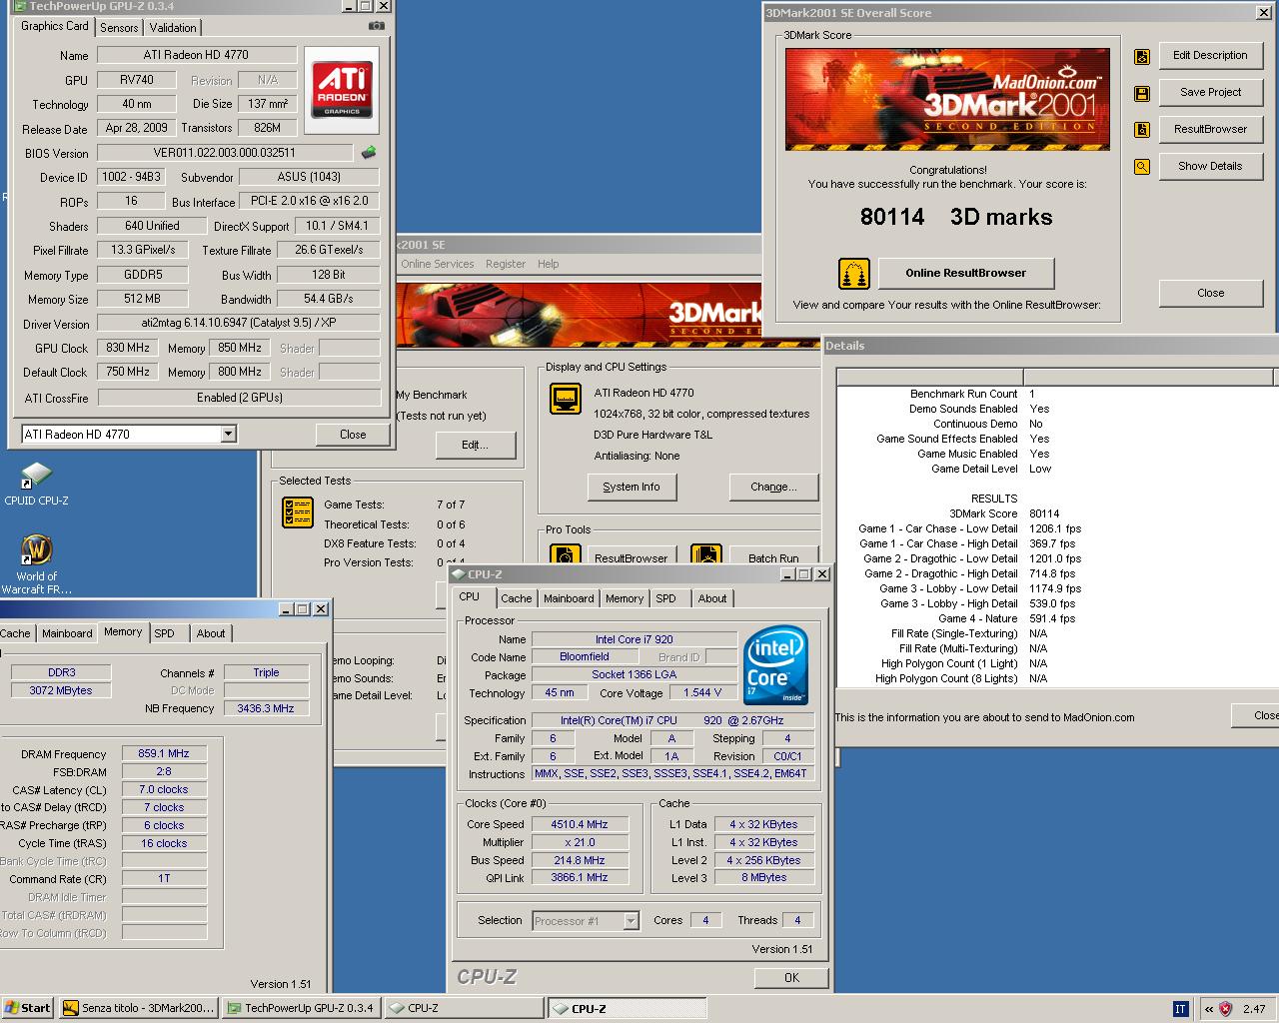Switch to Senza titolo 3DMark taskbar item
1279x1023 pixels.
(138, 1008)
